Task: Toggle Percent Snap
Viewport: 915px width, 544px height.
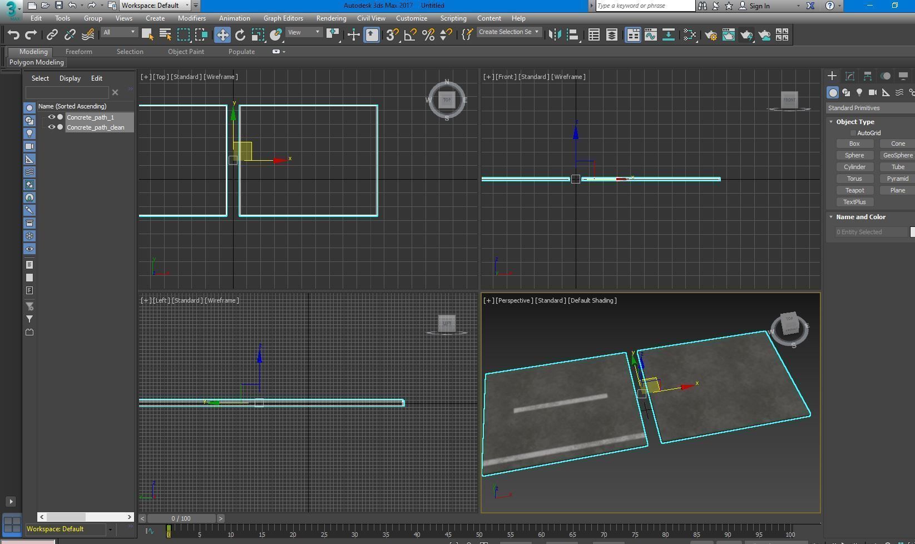Action: click(x=428, y=35)
